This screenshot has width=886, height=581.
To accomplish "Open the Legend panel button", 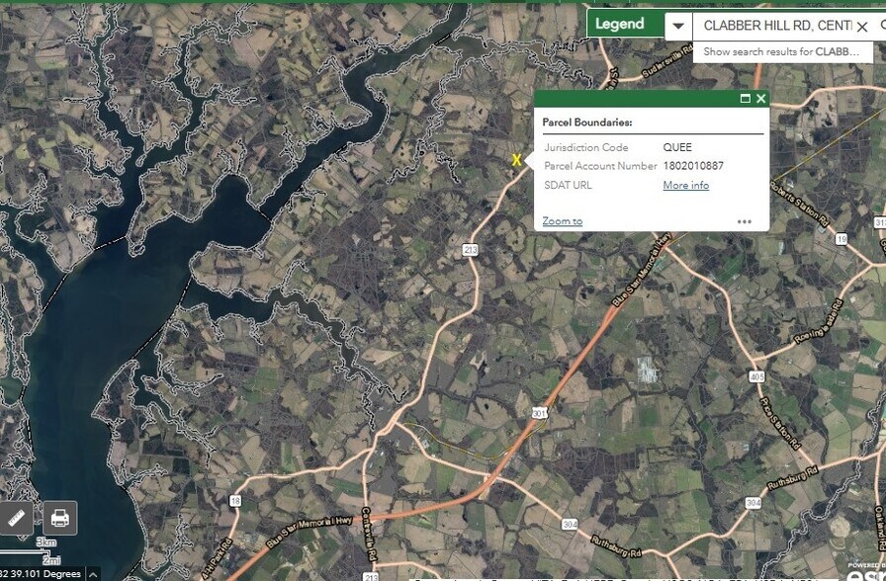I will pos(623,24).
